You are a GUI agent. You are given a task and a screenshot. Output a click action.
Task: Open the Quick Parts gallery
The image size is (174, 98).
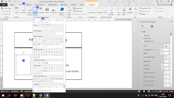point(124,11)
